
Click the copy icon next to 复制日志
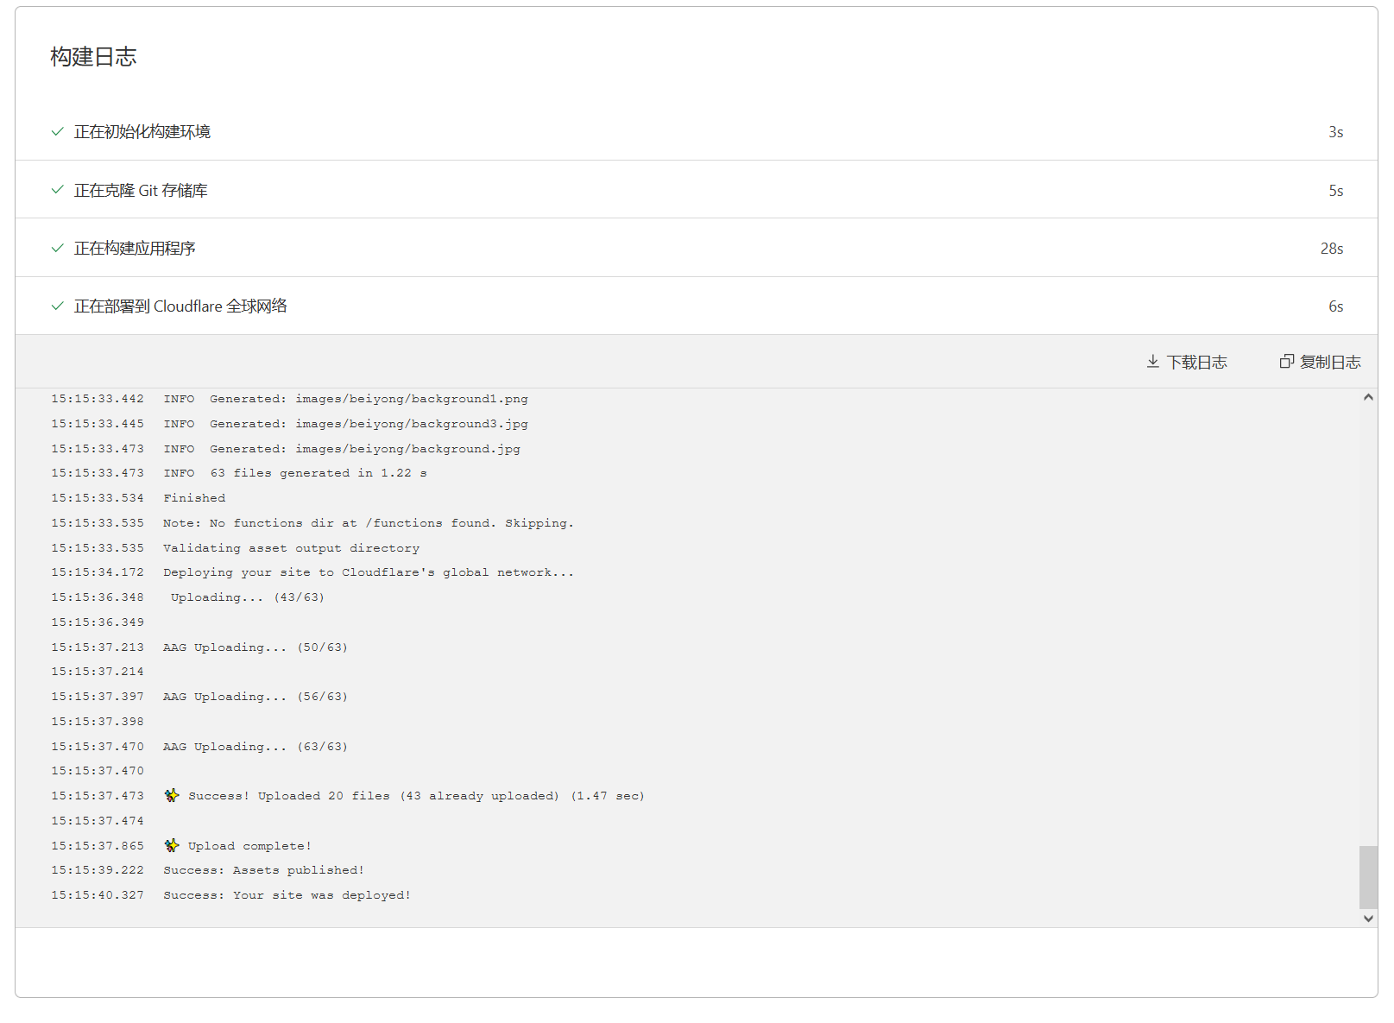coord(1286,362)
